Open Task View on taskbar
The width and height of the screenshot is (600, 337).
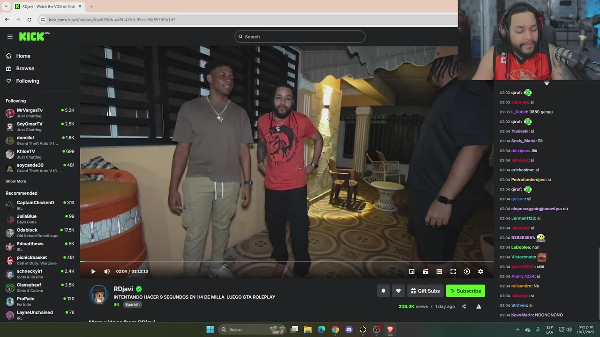pos(294,330)
